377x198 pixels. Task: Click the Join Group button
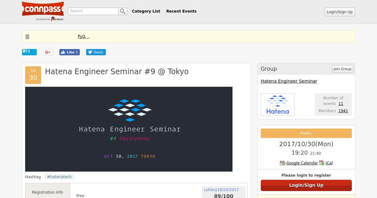[x=342, y=69]
